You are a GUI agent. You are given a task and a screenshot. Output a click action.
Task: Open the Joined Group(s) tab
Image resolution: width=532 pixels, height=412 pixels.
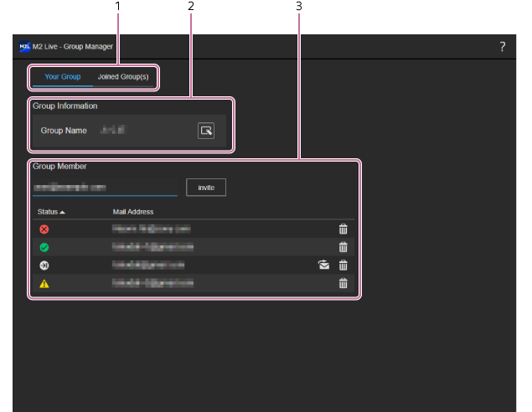point(123,77)
